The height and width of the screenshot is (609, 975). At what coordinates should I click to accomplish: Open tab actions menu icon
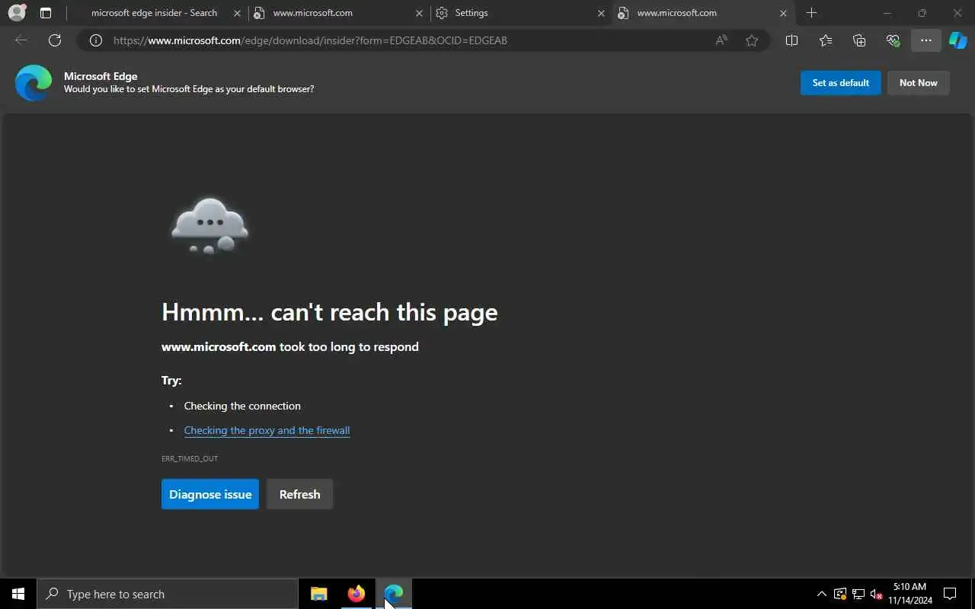[46, 13]
